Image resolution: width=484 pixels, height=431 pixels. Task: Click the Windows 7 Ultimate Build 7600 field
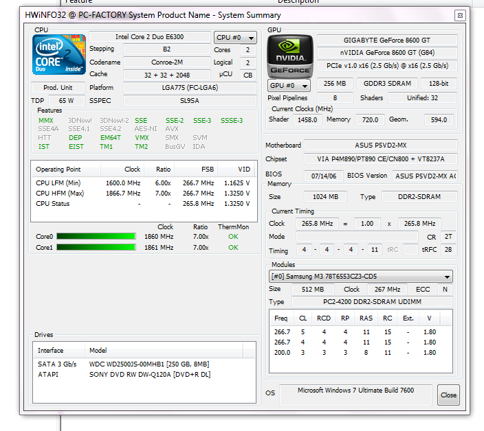[x=355, y=395]
